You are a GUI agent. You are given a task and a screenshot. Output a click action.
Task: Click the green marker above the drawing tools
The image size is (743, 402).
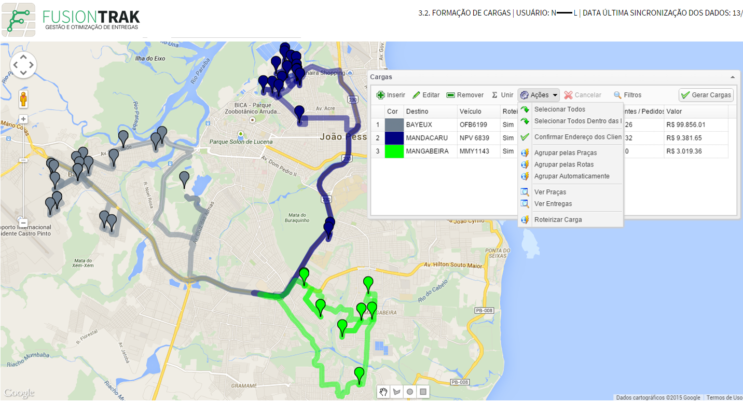pyautogui.click(x=360, y=376)
